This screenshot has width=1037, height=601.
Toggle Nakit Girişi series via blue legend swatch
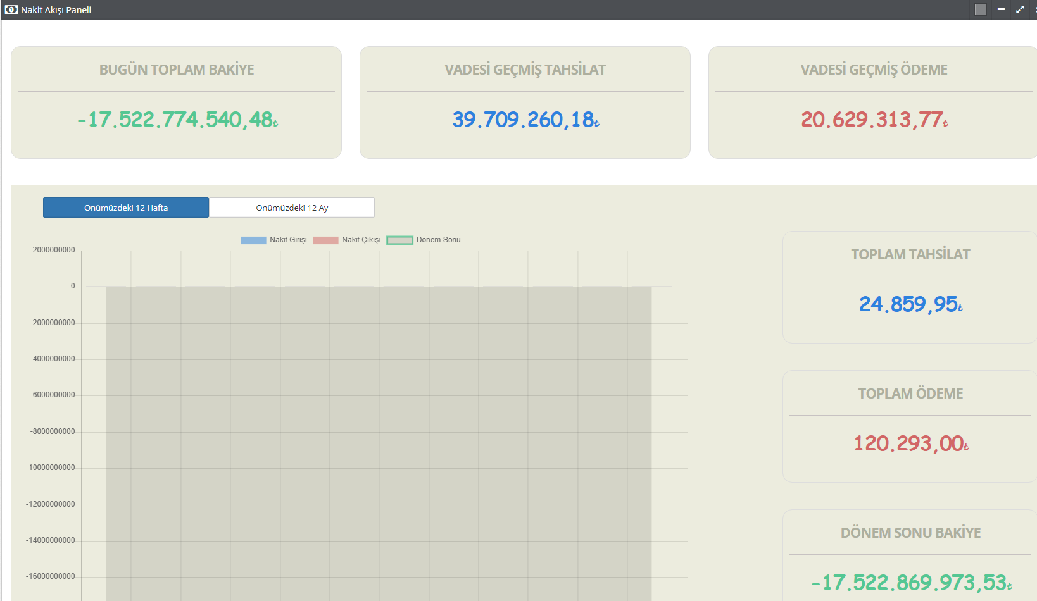coord(253,240)
